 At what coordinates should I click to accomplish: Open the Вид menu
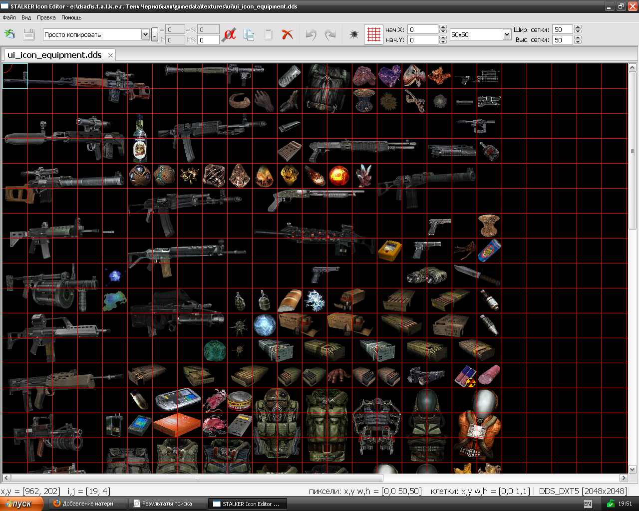click(26, 17)
